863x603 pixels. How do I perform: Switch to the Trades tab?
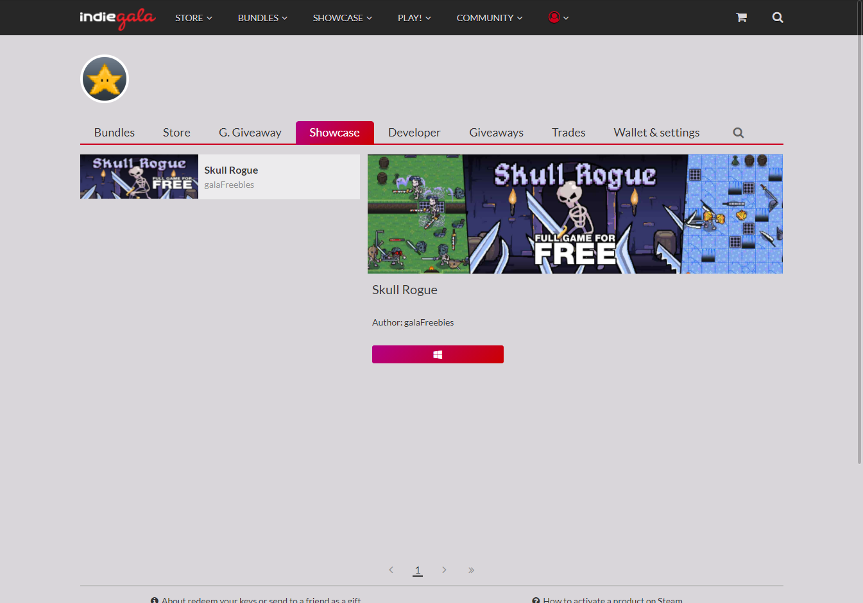568,133
